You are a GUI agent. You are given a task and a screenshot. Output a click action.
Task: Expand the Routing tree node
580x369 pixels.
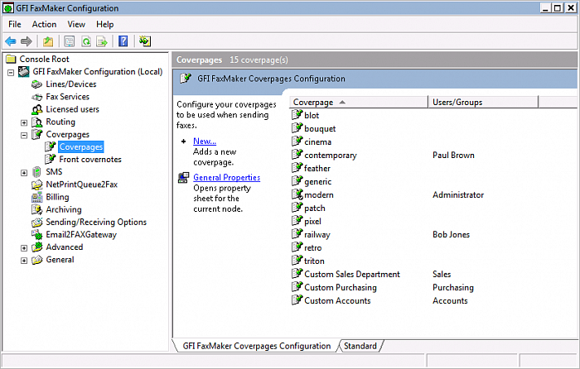(25, 122)
